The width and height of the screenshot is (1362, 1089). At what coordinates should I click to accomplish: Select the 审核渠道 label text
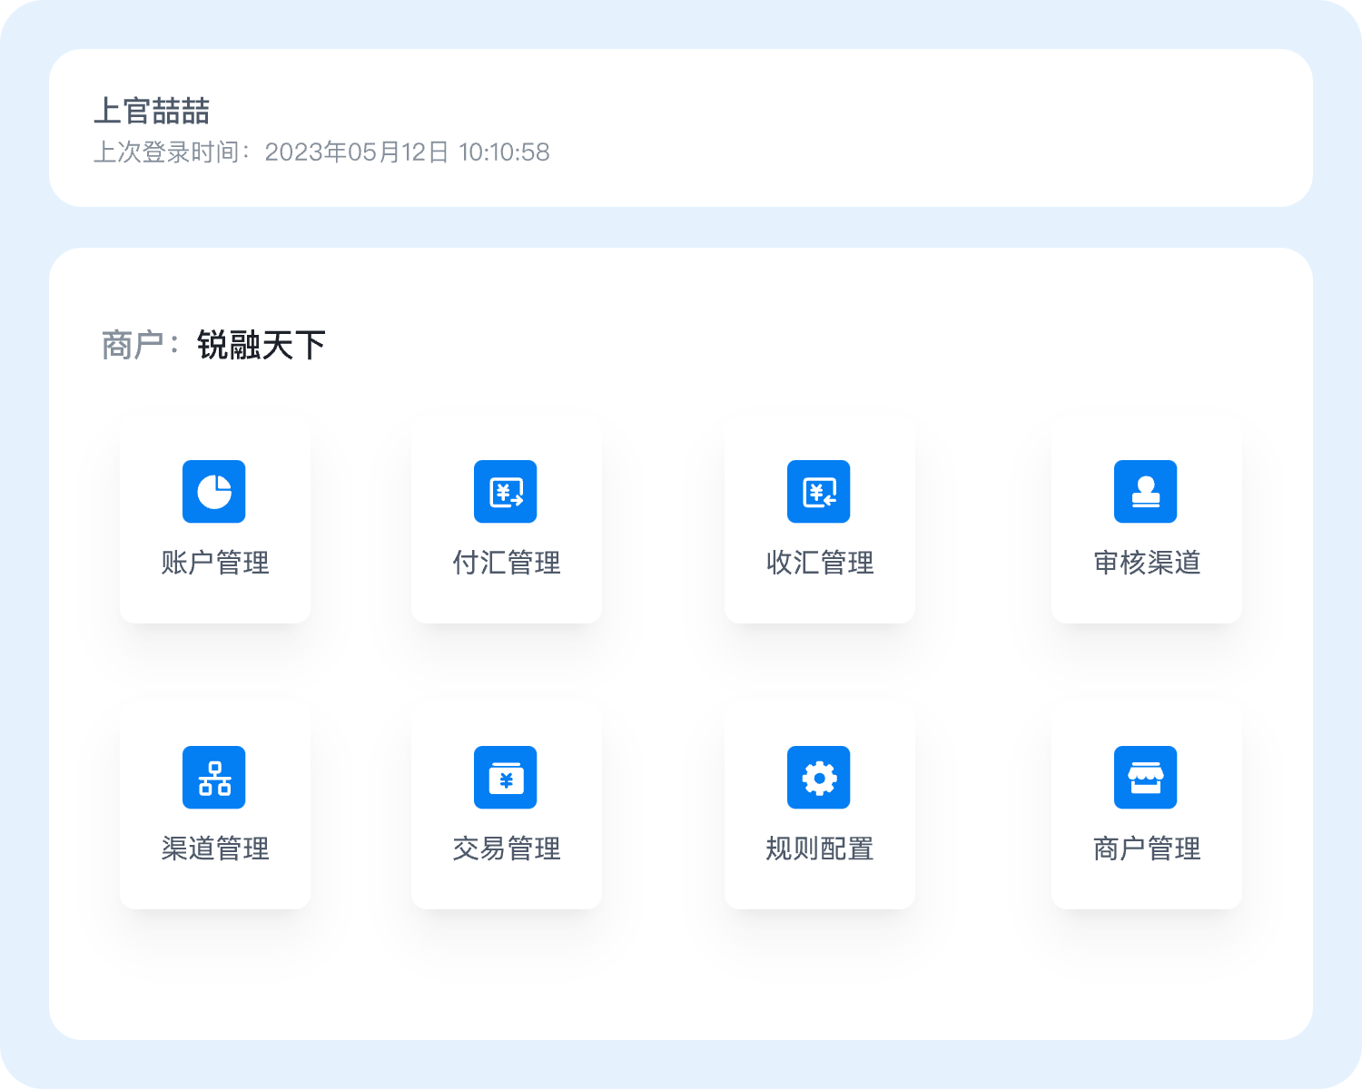click(x=1147, y=563)
